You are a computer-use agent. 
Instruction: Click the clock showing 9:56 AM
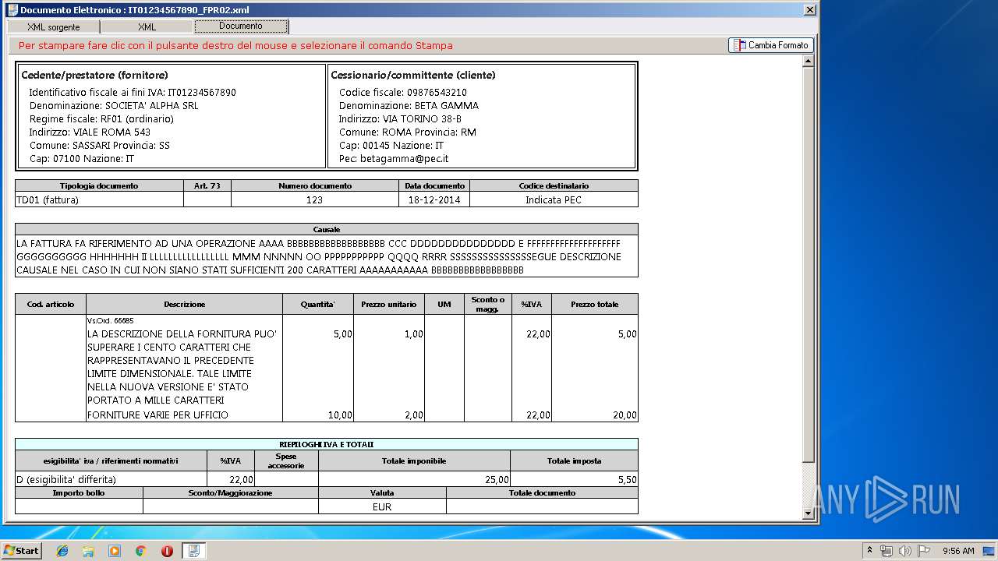(958, 551)
